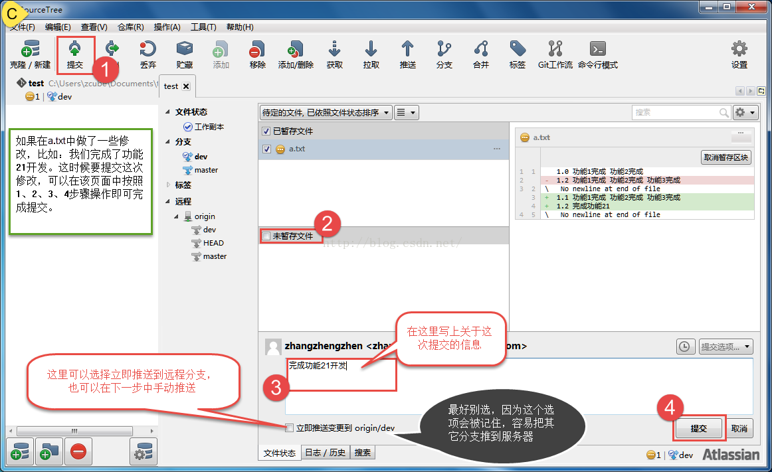Click the Remove (移除) toolbar icon

point(257,54)
